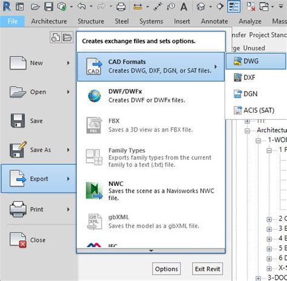
Task: Expand the 3-DO node in project browser
Action: (x=259, y=279)
